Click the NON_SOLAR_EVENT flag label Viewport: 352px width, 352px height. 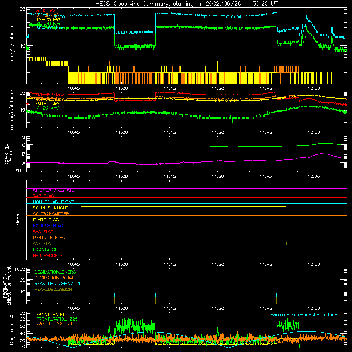tap(53, 202)
